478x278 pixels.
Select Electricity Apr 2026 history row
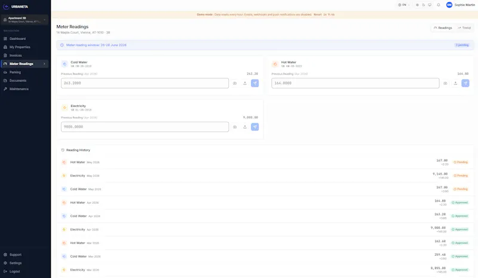coord(265,230)
